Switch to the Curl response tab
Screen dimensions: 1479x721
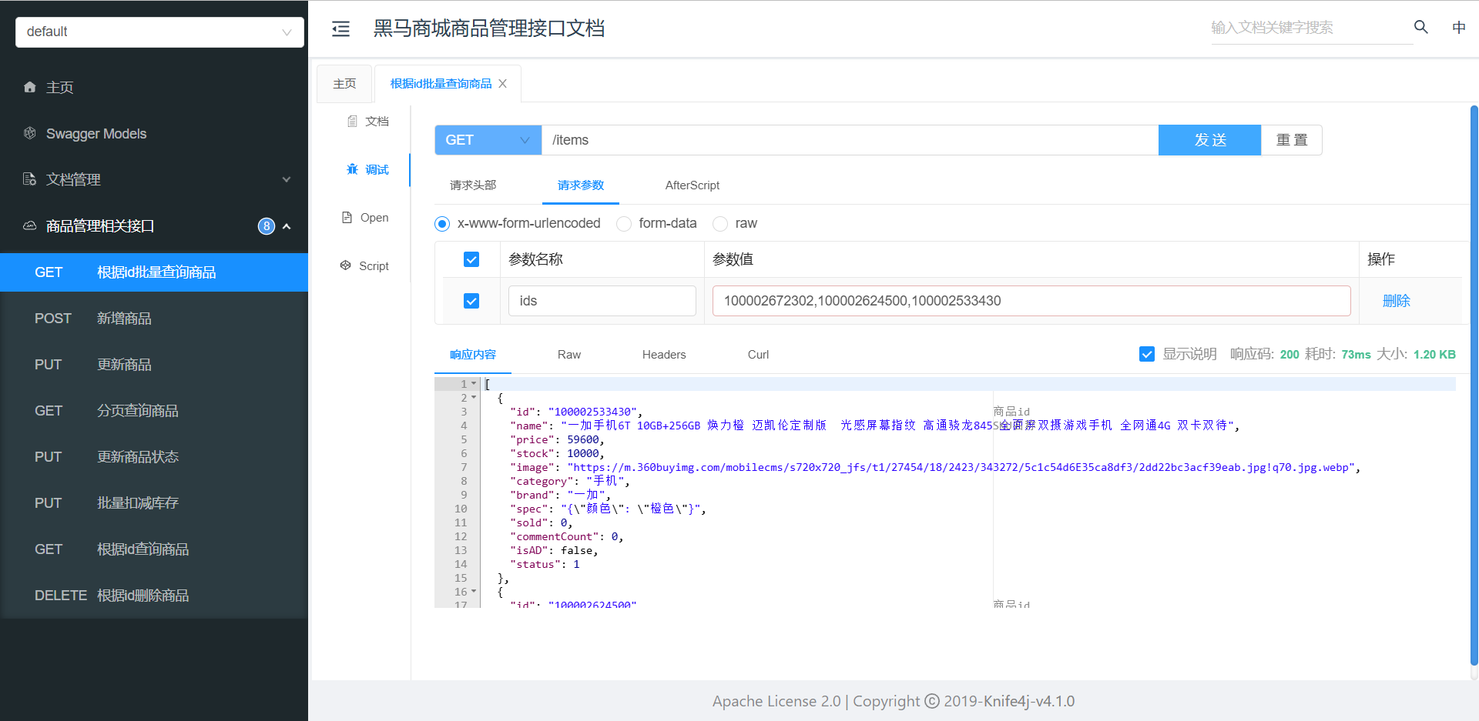pyautogui.click(x=758, y=355)
